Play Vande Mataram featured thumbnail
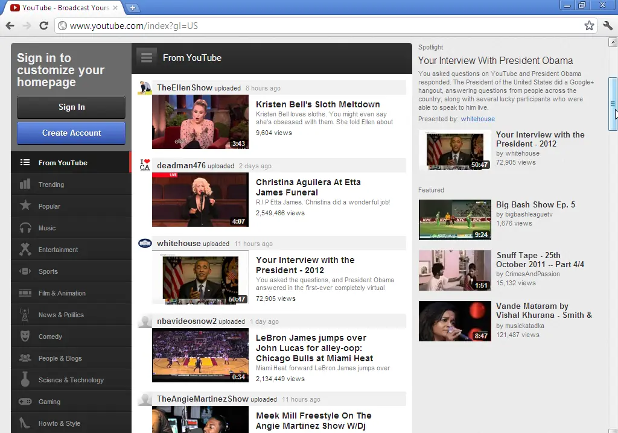Screen dimensions: 618x433 455,321
